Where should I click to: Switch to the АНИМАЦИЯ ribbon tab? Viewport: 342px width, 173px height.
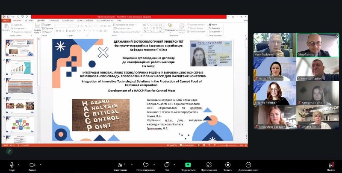[67, 20]
